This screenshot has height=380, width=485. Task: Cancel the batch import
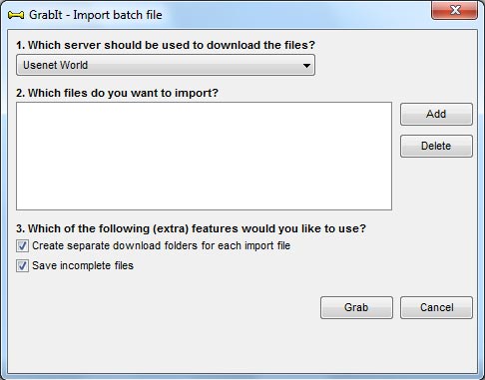pos(436,307)
